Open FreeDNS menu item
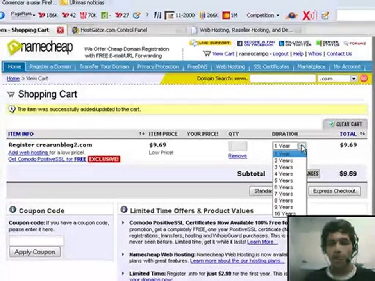375x281 pixels. click(197, 67)
